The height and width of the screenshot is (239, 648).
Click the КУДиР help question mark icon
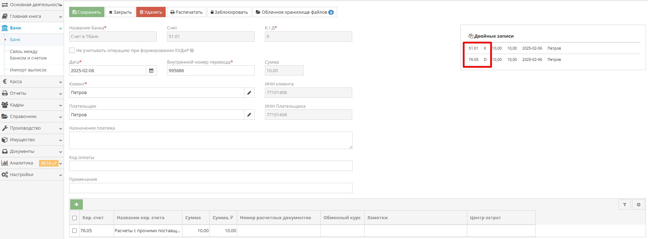point(192,51)
